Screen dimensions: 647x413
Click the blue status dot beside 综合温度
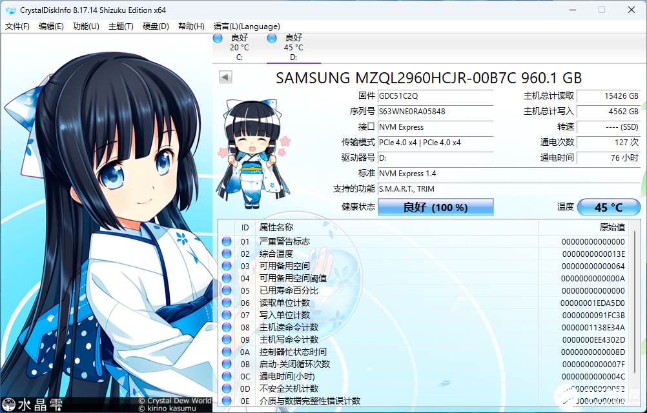click(x=225, y=252)
